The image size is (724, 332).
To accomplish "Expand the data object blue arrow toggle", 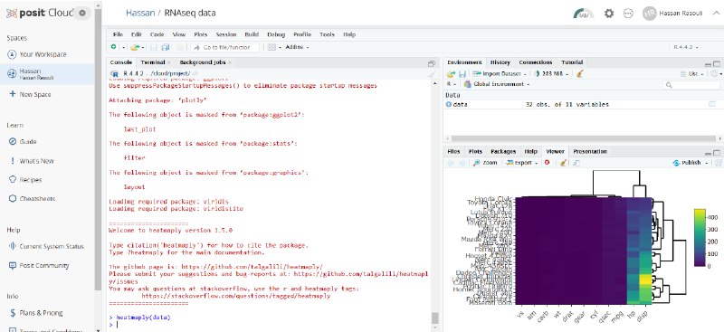I will pos(448,104).
